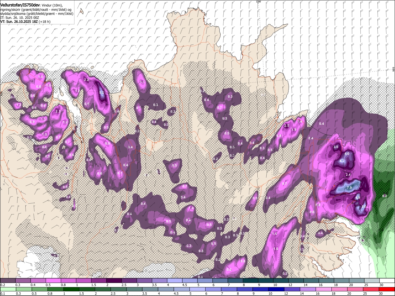Click the 2.2 precipitation value label

[x=87, y=80]
